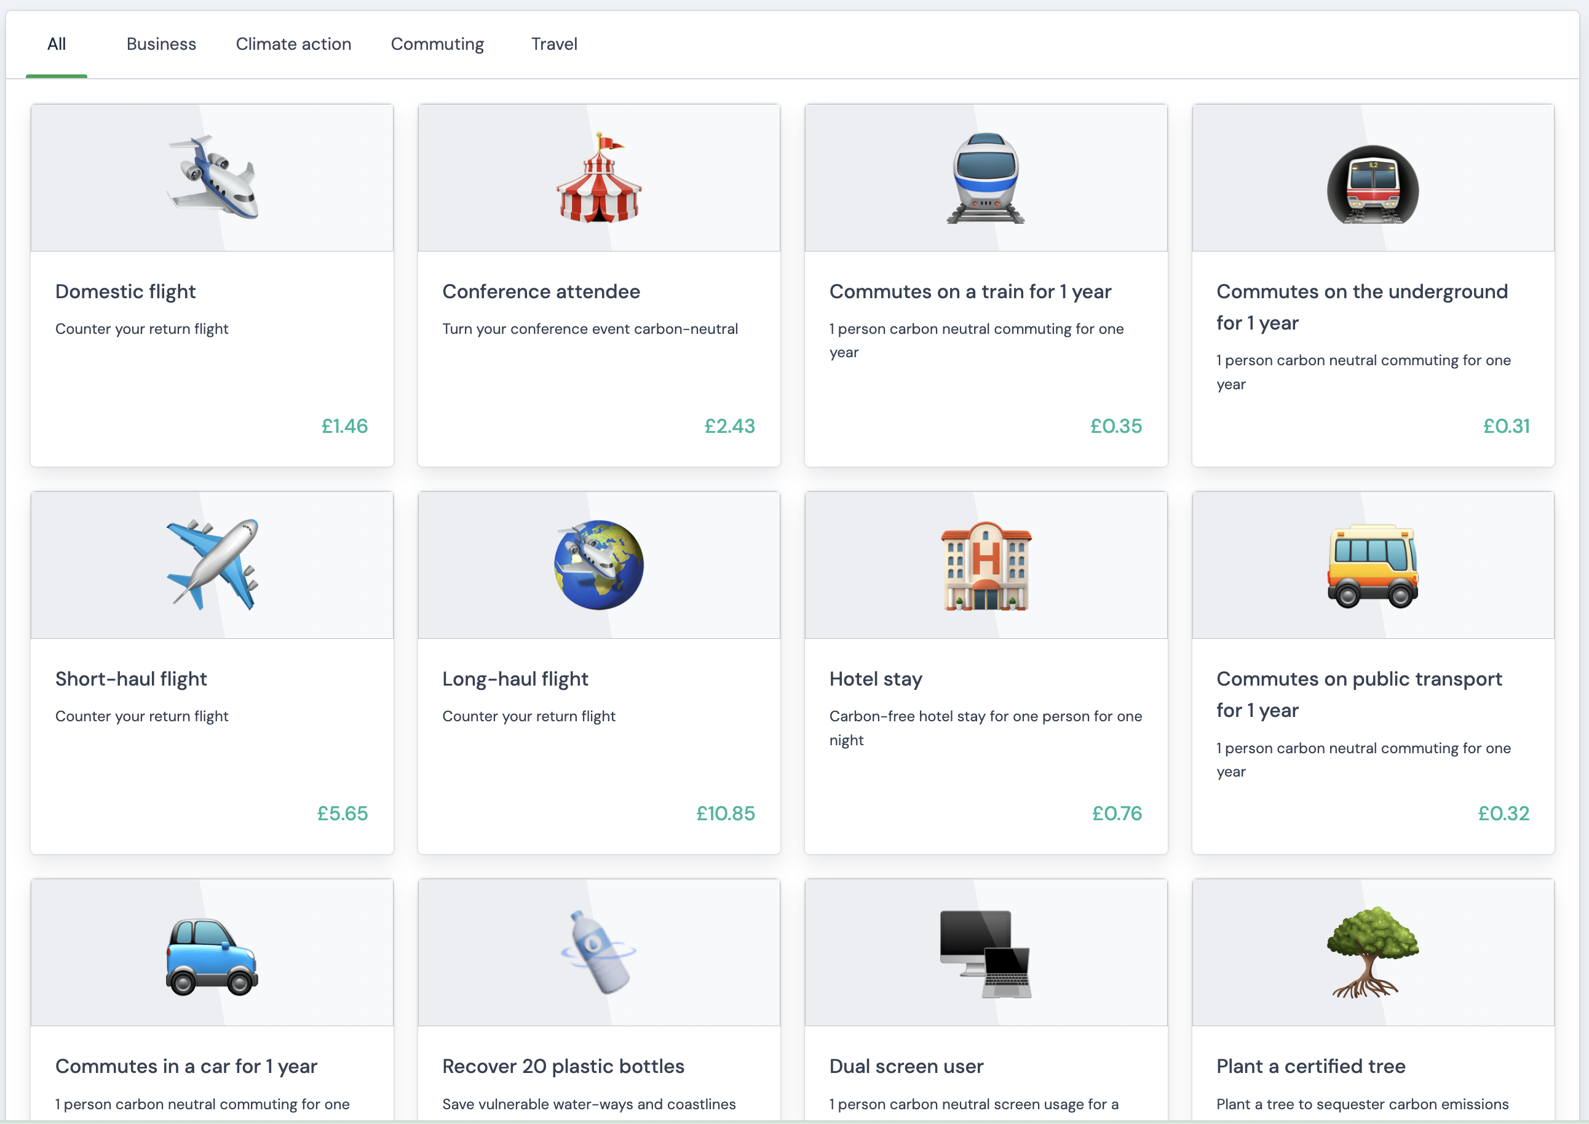This screenshot has width=1589, height=1124.
Task: Open Commutes on public transport for 1 year
Action: point(1359,694)
